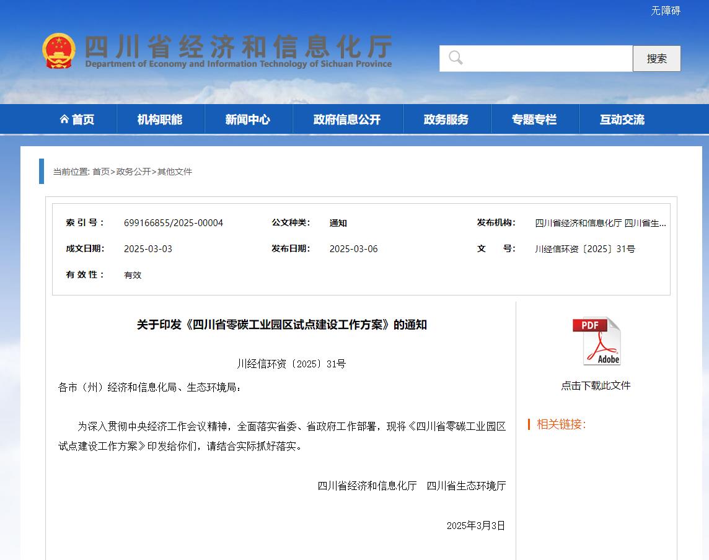Select 政务服务 in the navigation bar

[446, 120]
